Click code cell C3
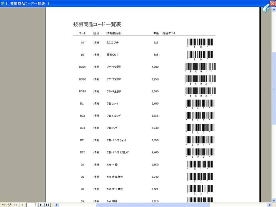Image resolution: width=276 pixels, height=207 pixels. click(82, 189)
